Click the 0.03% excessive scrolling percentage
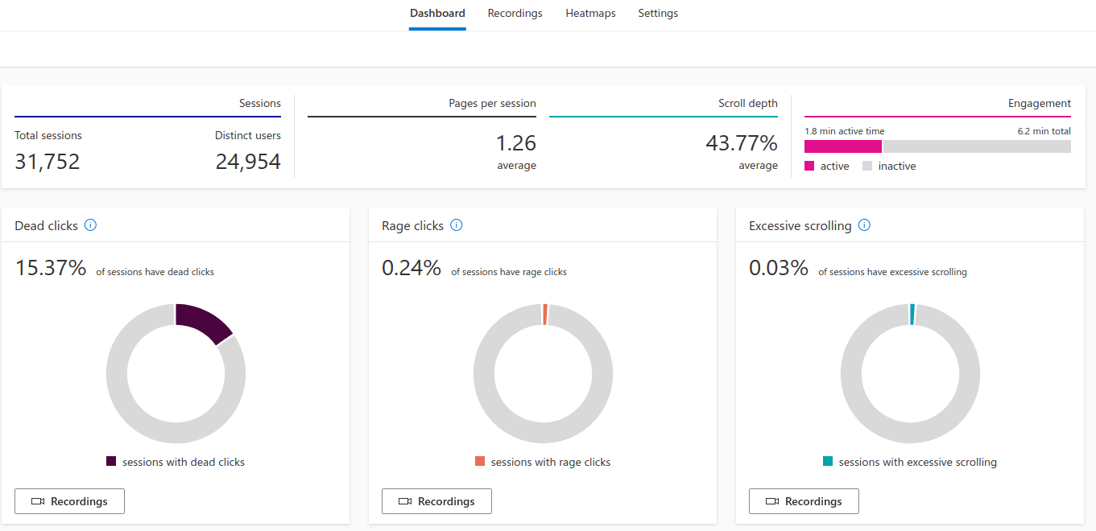This screenshot has width=1096, height=531. [x=779, y=268]
